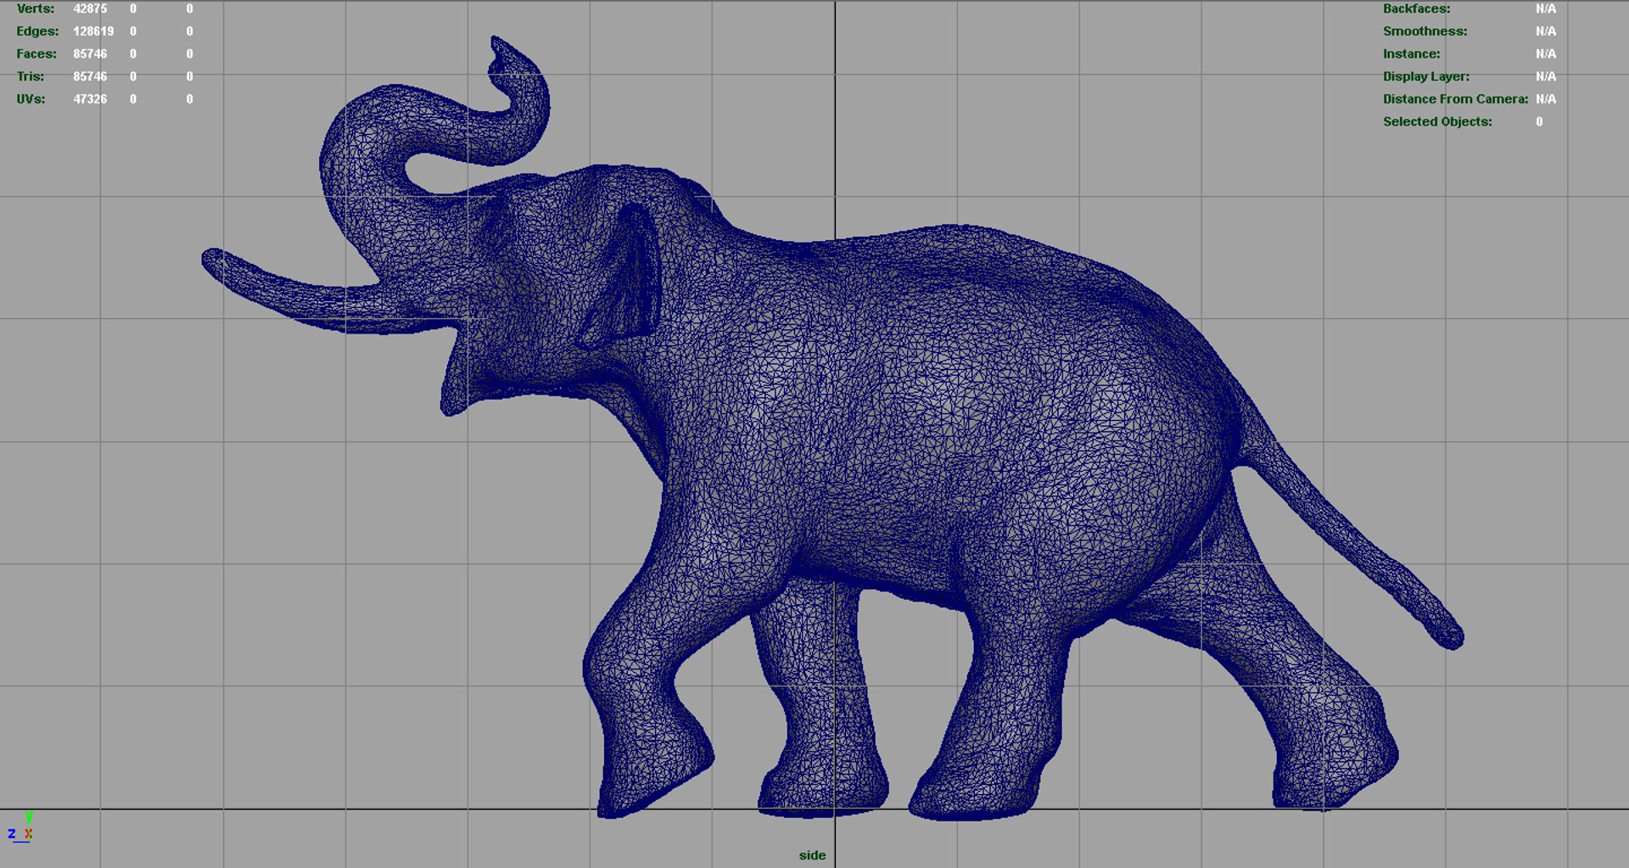Select the Edges count value 128619
Viewport: 1629px width, 868px height.
coord(93,31)
